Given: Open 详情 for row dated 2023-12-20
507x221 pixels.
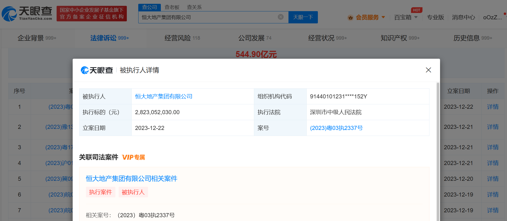Looking at the screenshot, I should 493,179.
